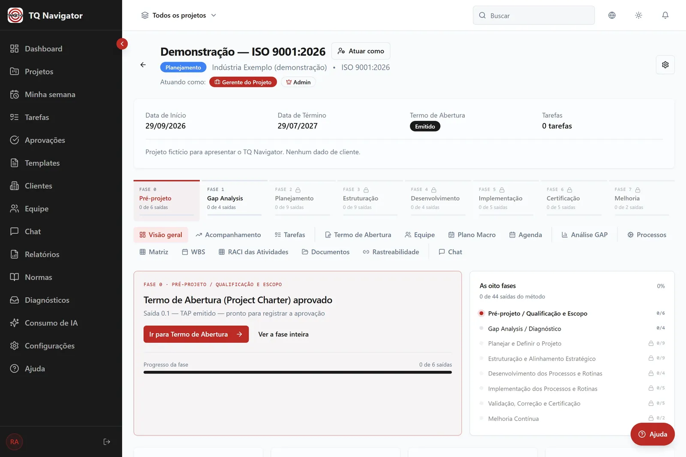Click Ver a fase inteira link
Image resolution: width=686 pixels, height=457 pixels.
283,334
